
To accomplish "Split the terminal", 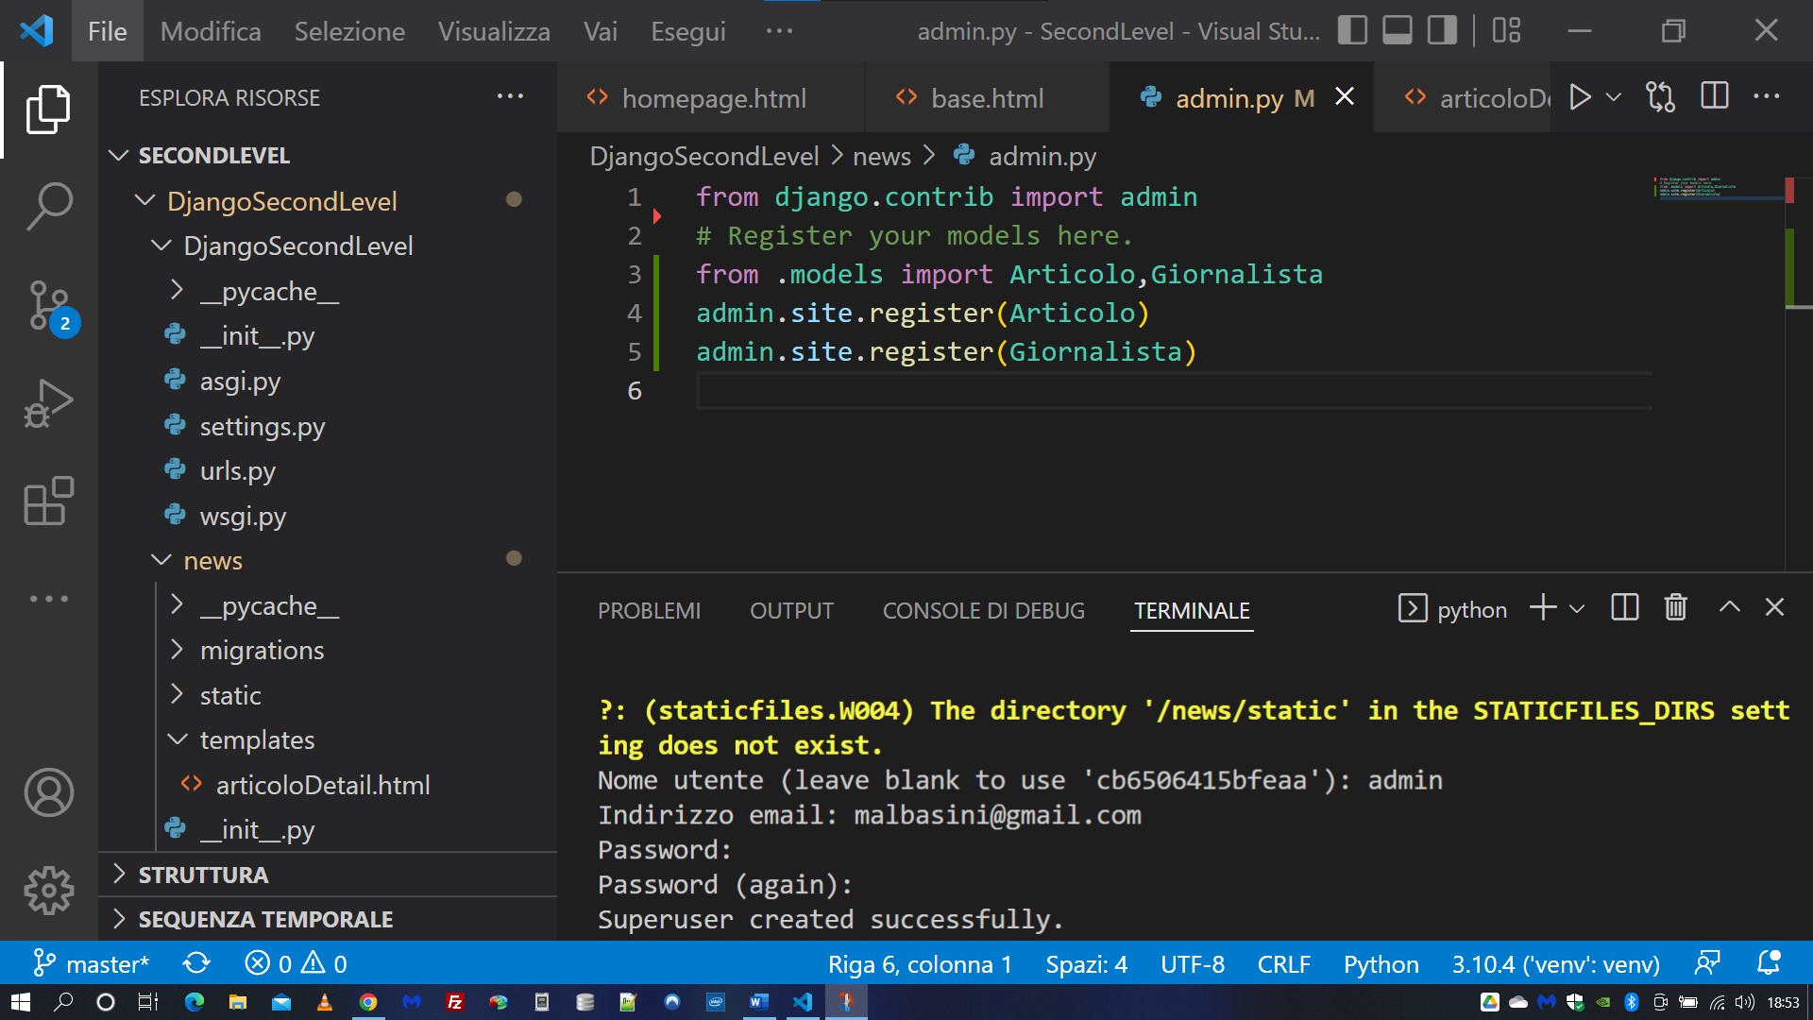I will (x=1624, y=607).
